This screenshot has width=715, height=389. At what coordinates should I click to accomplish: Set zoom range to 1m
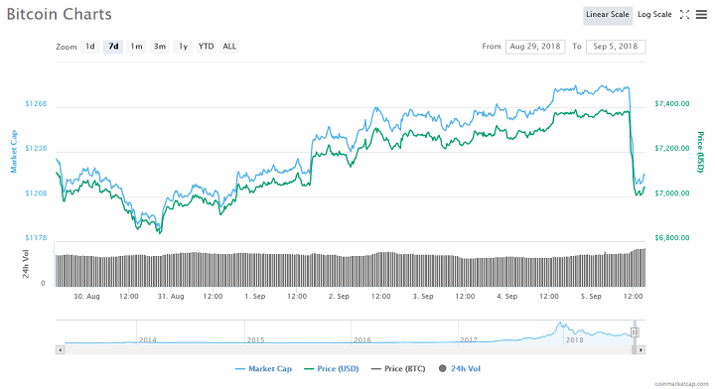click(136, 47)
